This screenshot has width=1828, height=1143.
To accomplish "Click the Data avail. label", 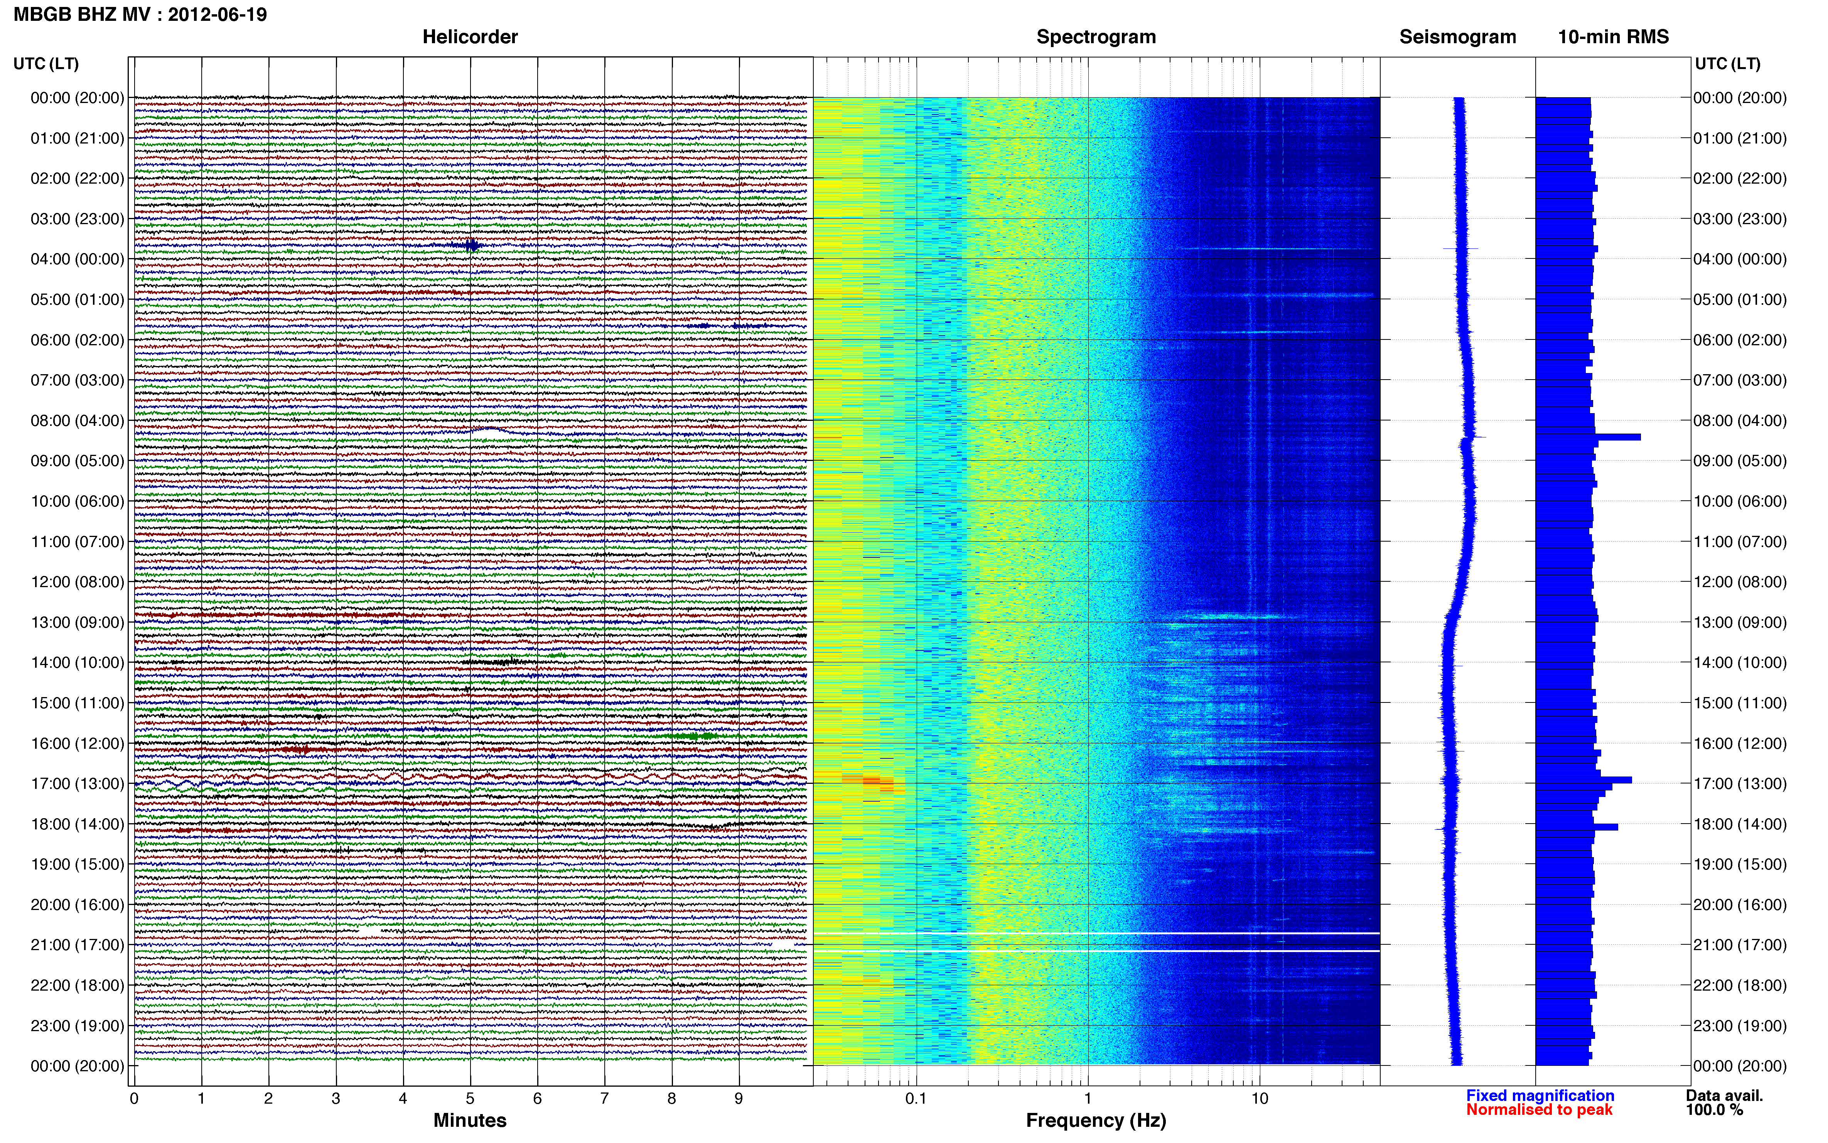I will point(1725,1096).
